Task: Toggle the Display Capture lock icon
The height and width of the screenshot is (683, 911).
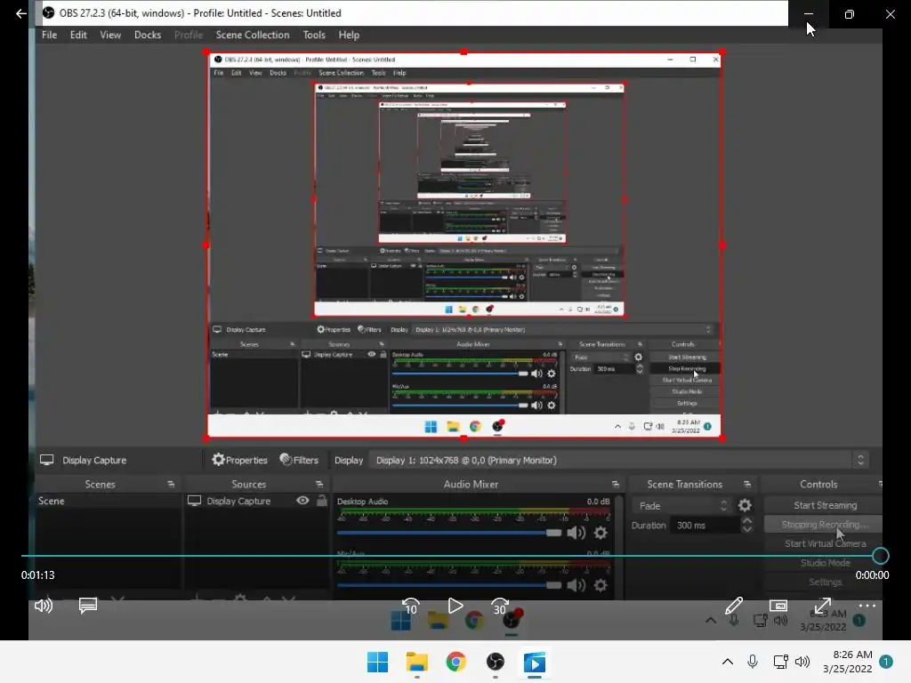Action: (x=322, y=501)
